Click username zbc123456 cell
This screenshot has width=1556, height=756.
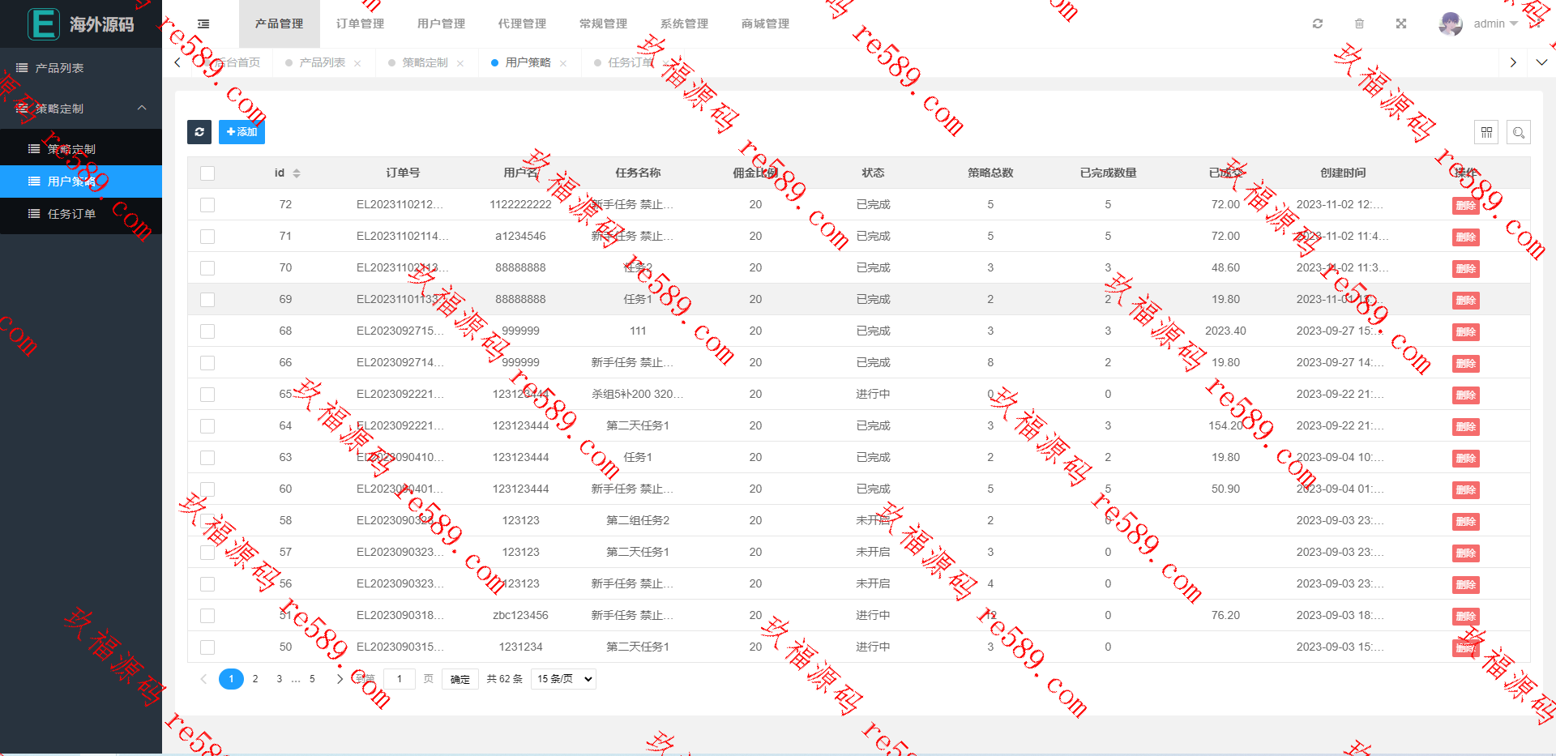[520, 616]
